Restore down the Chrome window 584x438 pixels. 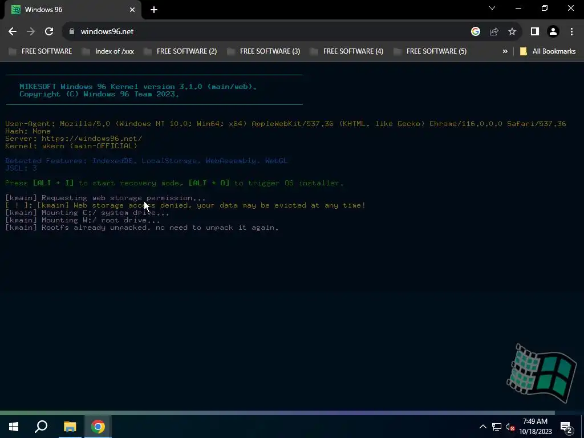(545, 8)
